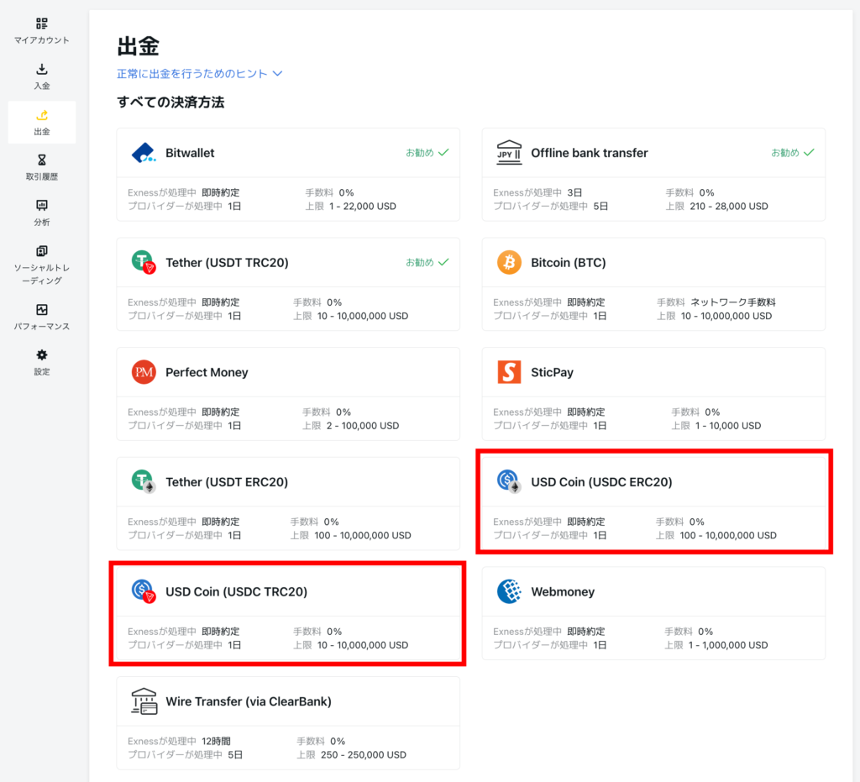Open the パフォーマンス chart icon
The height and width of the screenshot is (782, 860).
pos(42,309)
